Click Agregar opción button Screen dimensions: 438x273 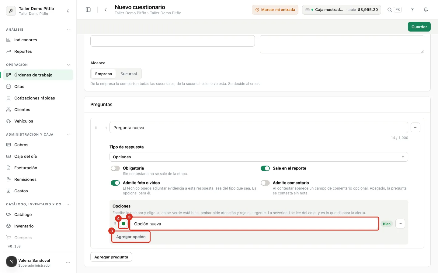point(131,237)
